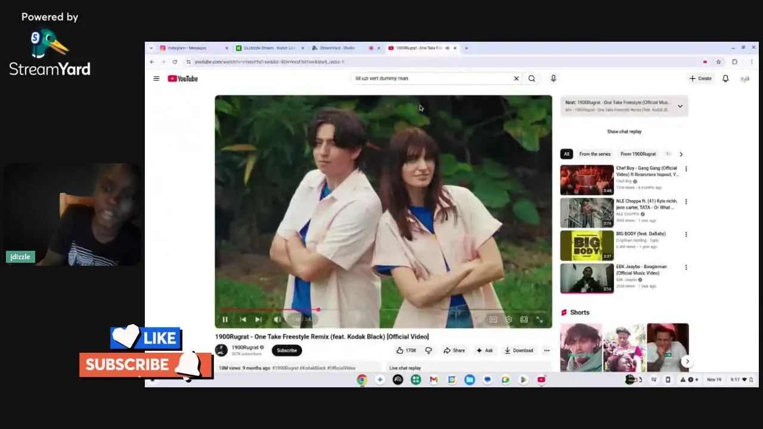Toggle closed captions on the player

pos(493,320)
